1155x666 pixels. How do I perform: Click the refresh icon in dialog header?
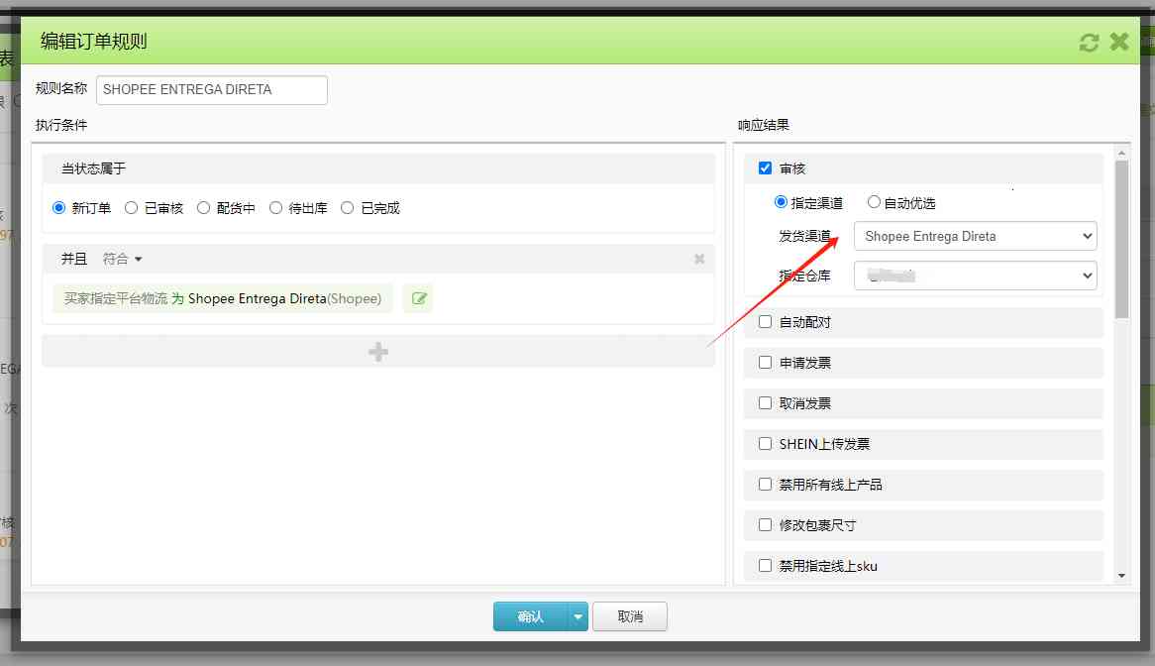1089,42
